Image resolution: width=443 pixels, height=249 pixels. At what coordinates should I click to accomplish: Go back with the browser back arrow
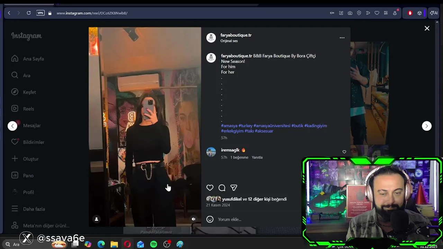[x=9, y=13]
